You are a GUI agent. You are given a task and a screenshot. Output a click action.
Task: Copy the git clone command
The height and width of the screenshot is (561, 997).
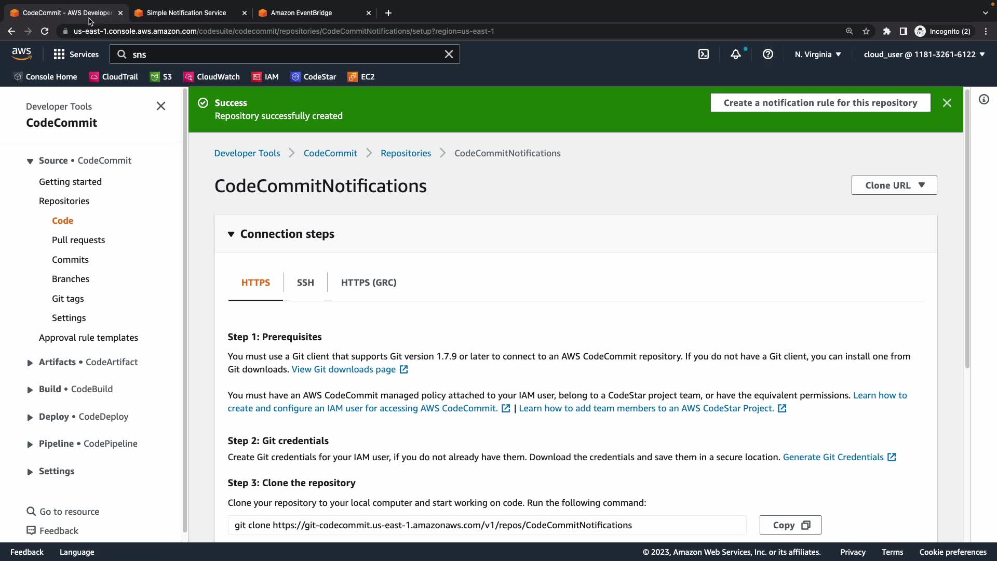[790, 525]
